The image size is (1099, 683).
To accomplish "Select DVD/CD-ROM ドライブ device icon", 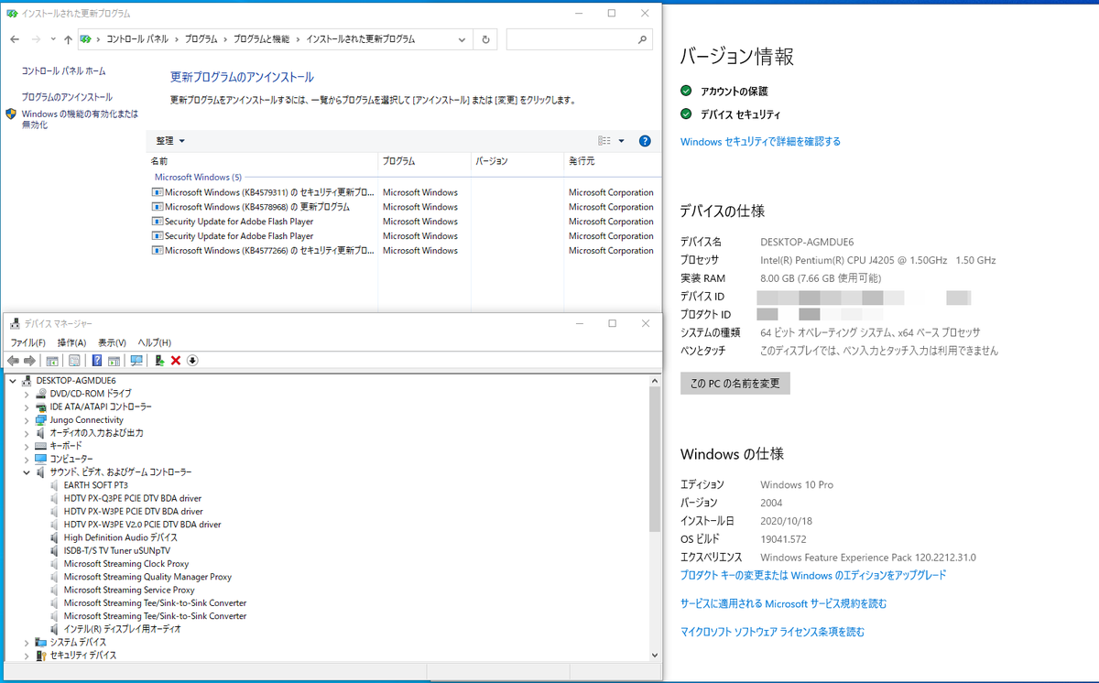I will [x=41, y=394].
